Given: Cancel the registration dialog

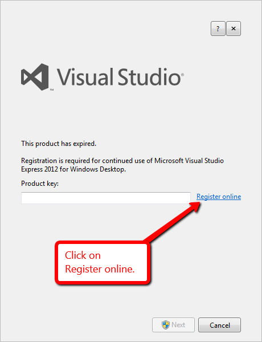Looking at the screenshot, I should coord(219,325).
